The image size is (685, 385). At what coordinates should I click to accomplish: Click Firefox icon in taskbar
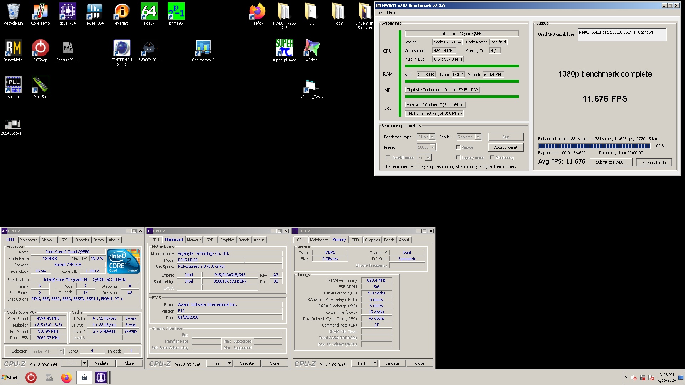click(66, 378)
